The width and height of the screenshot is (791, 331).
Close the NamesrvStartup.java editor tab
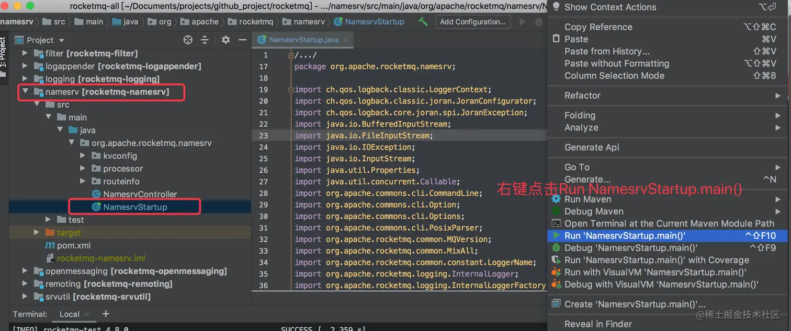coord(346,40)
